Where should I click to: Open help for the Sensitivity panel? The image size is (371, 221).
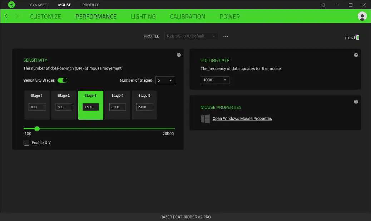click(179, 55)
